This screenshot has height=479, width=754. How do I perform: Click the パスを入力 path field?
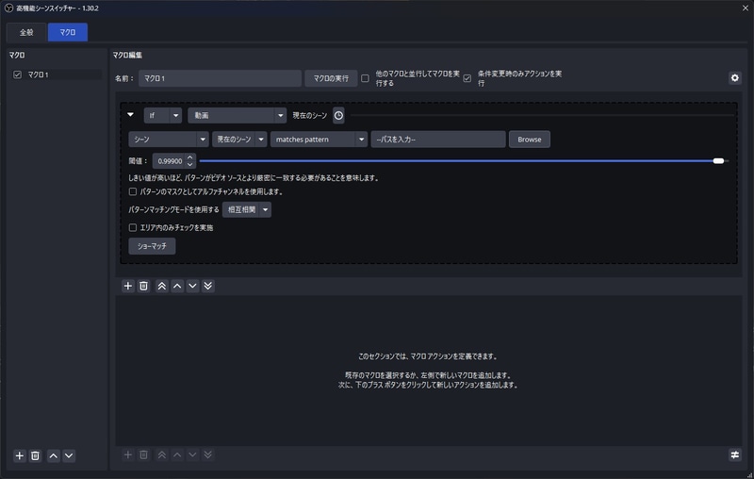[438, 140]
